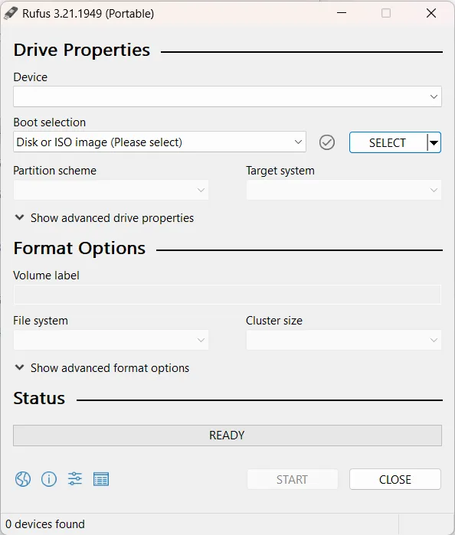Click the About info icon
The width and height of the screenshot is (455, 535).
[x=49, y=479]
